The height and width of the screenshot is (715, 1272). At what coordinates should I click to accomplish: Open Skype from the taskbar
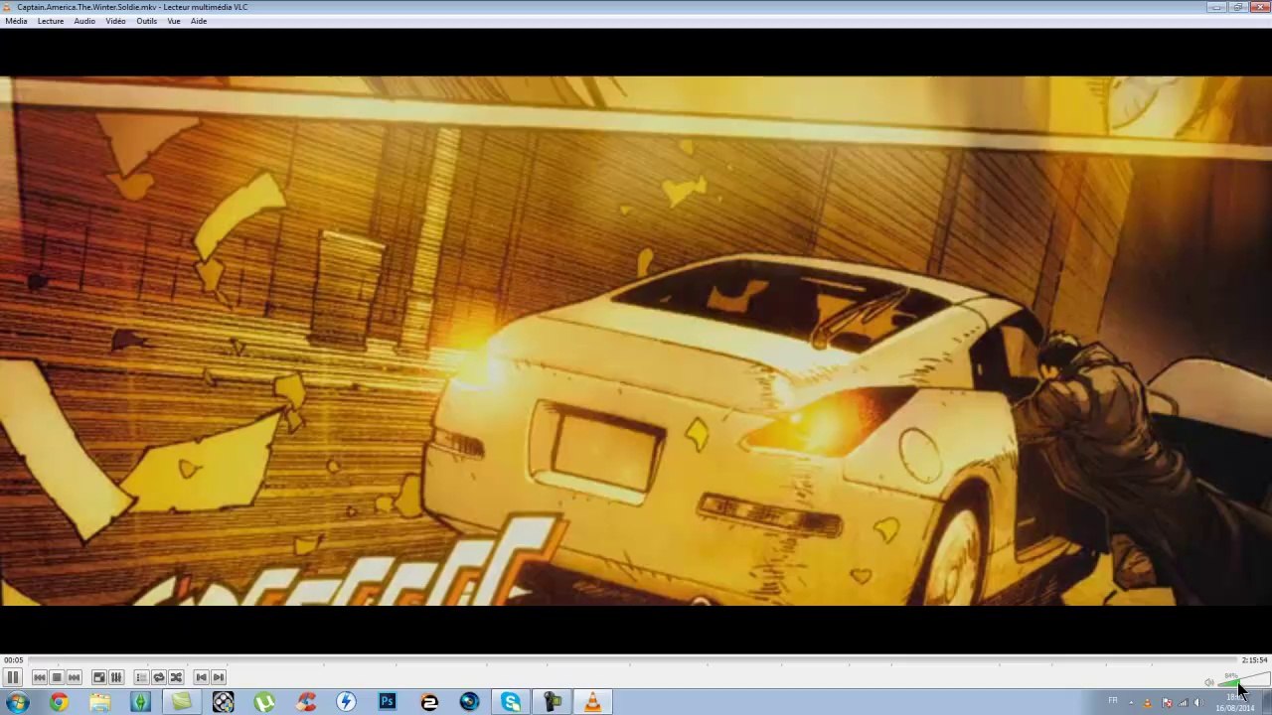(511, 702)
